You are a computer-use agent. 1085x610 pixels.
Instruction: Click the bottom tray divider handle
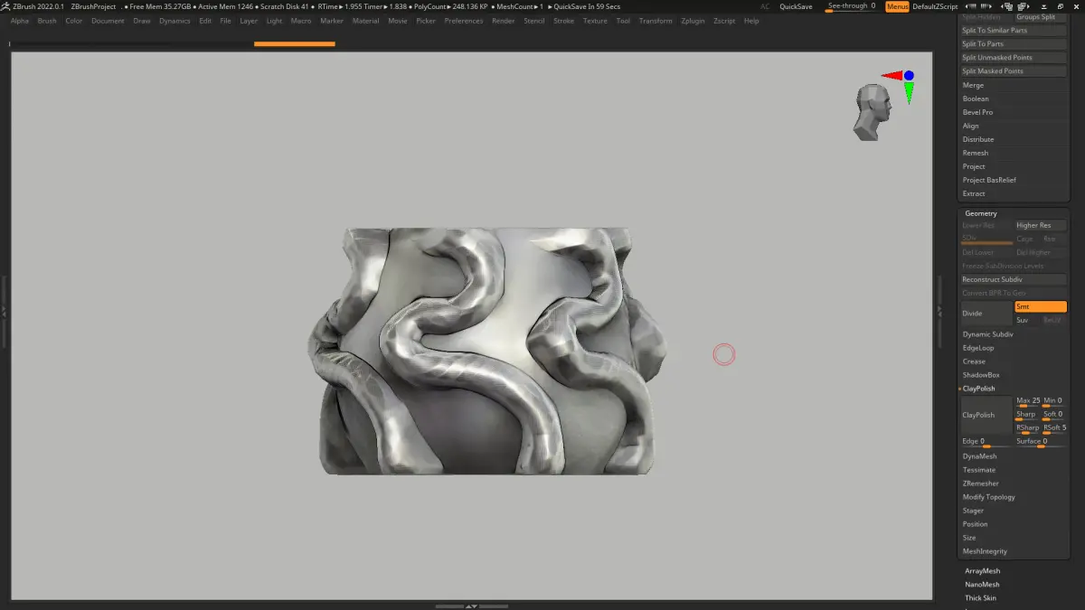[x=471, y=605]
